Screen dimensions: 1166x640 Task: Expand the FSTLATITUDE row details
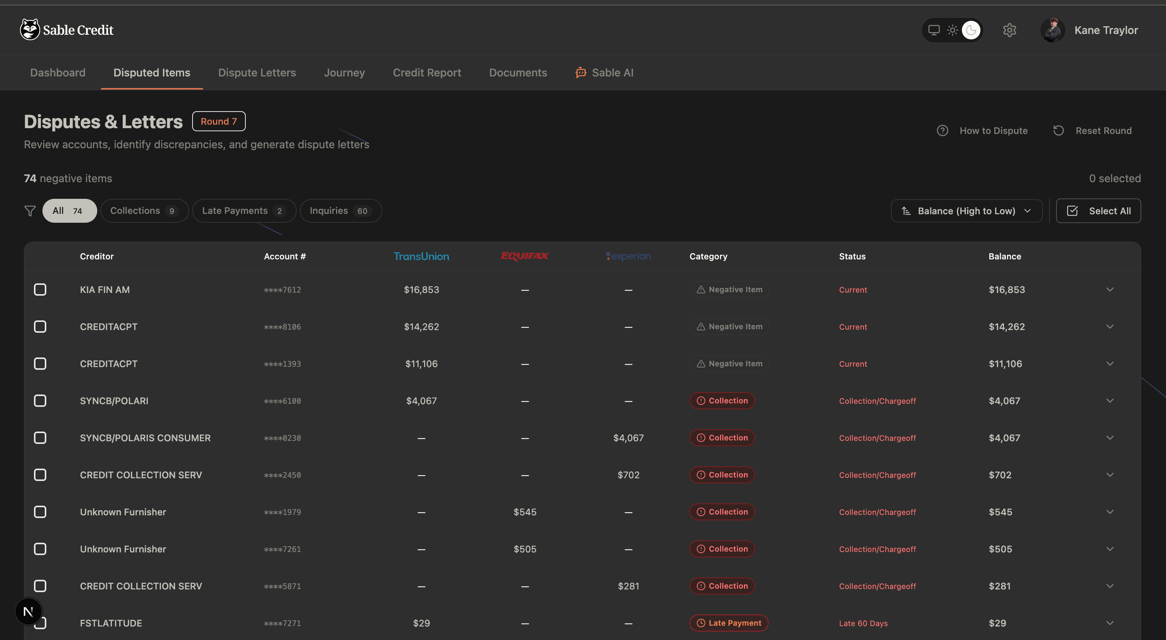1109,623
